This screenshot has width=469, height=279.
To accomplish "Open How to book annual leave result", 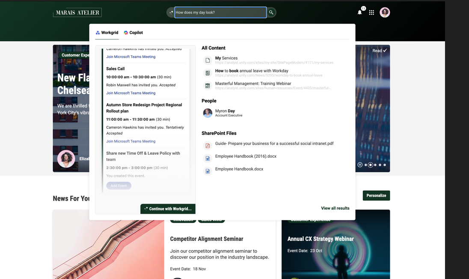I will point(252,71).
